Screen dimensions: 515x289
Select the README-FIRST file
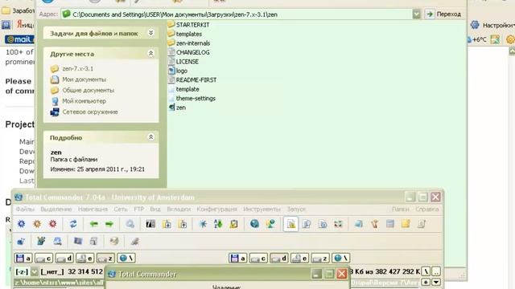pyautogui.click(x=192, y=79)
